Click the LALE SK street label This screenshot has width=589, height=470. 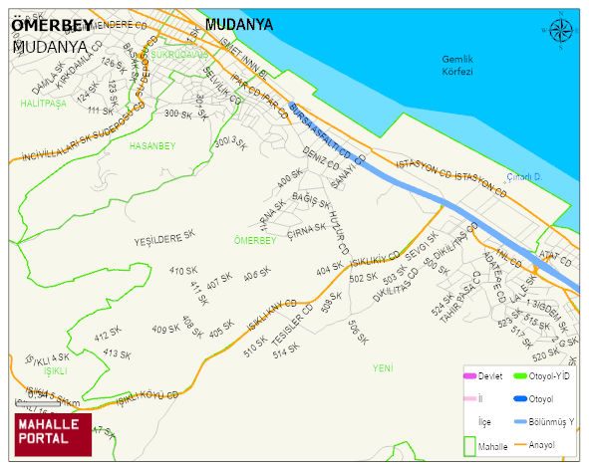[x=524, y=290]
